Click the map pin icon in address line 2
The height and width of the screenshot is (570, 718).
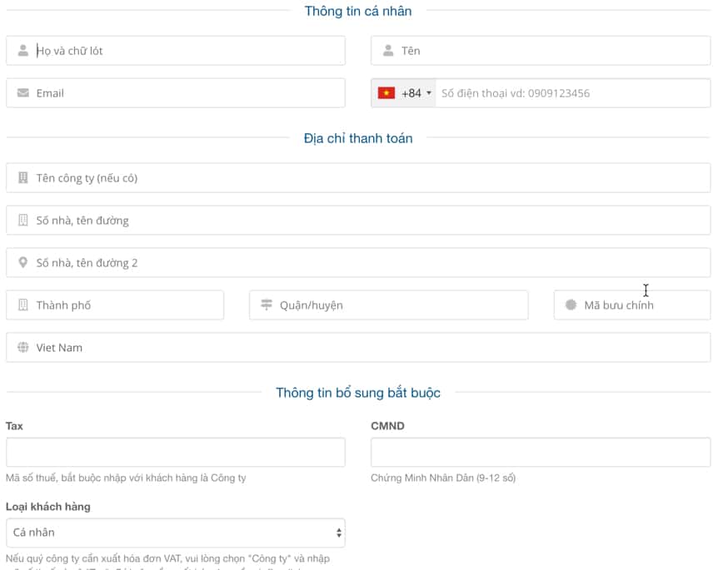click(x=22, y=263)
